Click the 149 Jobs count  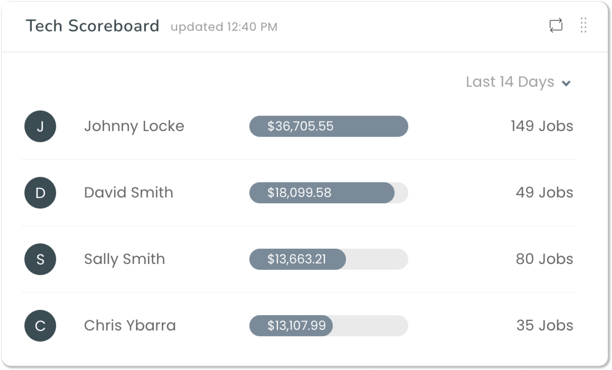(542, 126)
